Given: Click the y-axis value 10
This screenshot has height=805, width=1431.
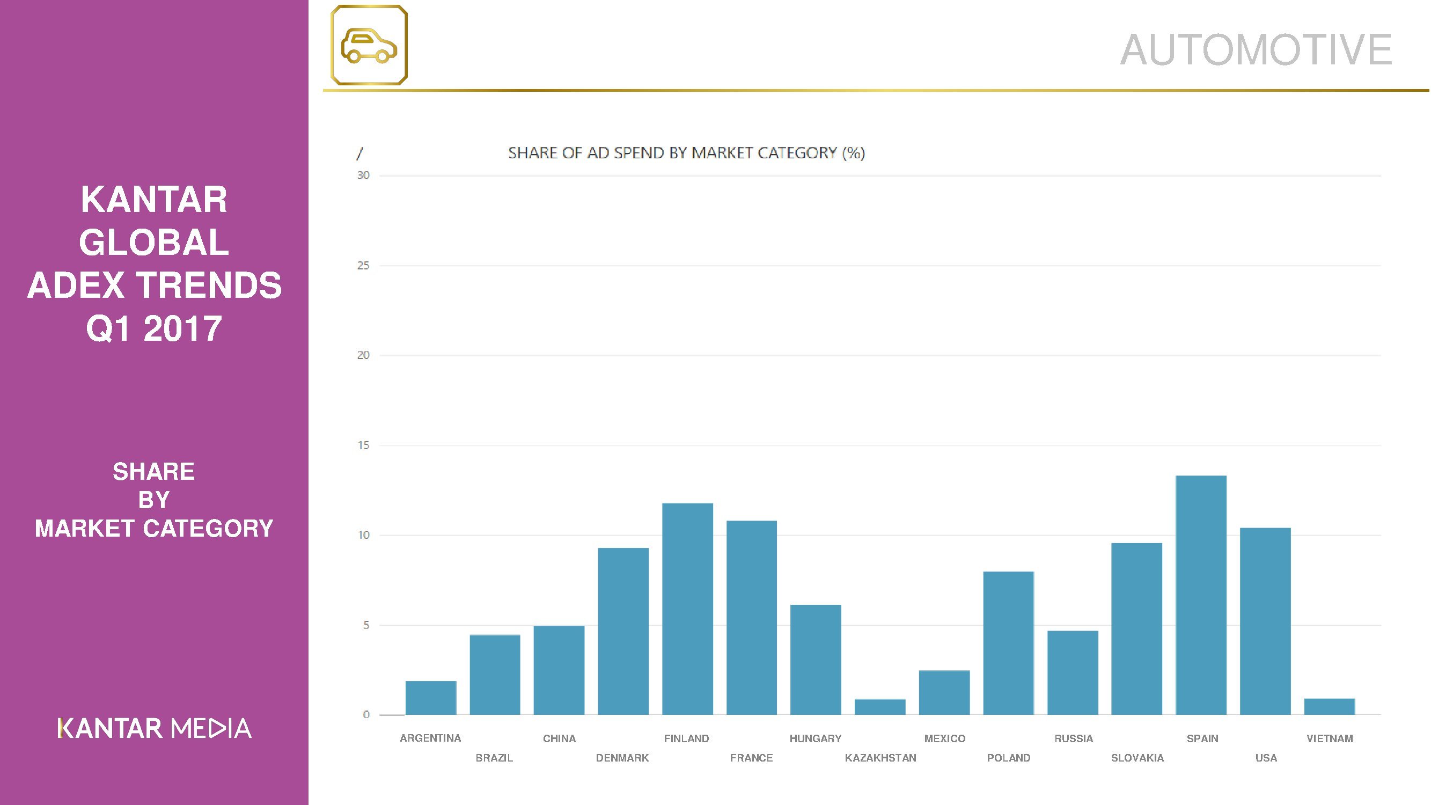Looking at the screenshot, I should [363, 535].
